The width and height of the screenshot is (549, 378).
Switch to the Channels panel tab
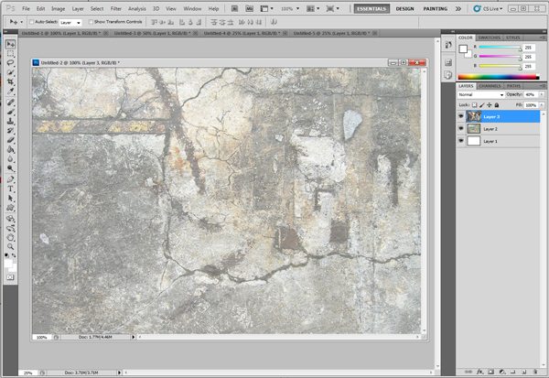point(490,86)
